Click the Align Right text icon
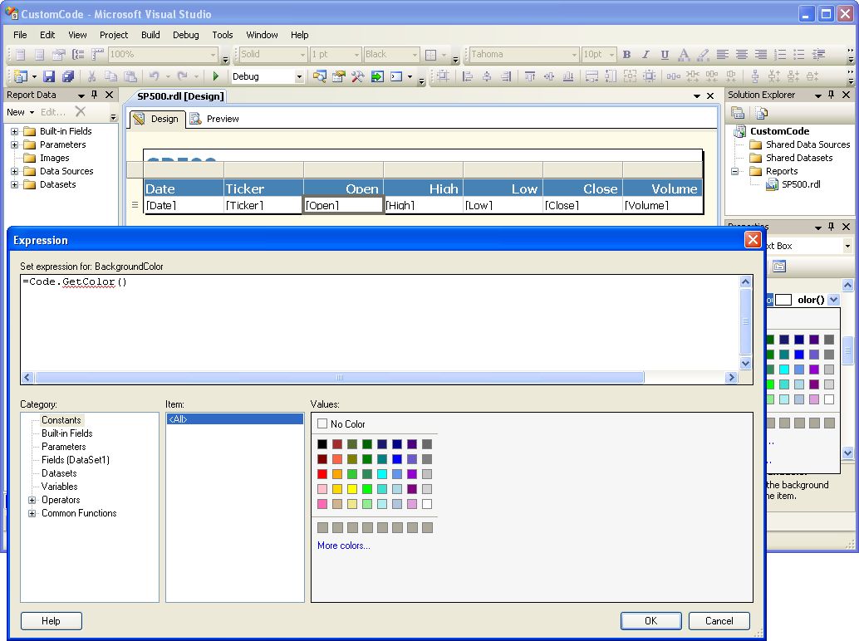859x641 pixels. click(x=761, y=54)
